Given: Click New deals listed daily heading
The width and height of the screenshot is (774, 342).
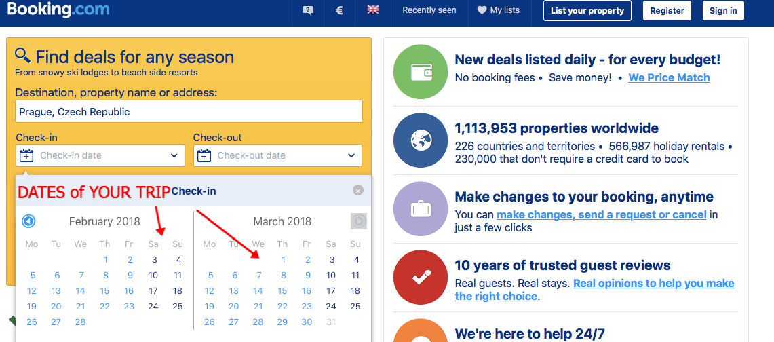Looking at the screenshot, I should [587, 60].
